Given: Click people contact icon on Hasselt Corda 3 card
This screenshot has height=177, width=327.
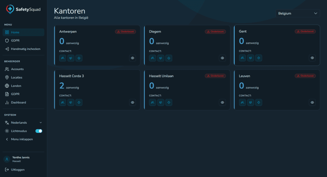Looking at the screenshot, I should 63,103.
